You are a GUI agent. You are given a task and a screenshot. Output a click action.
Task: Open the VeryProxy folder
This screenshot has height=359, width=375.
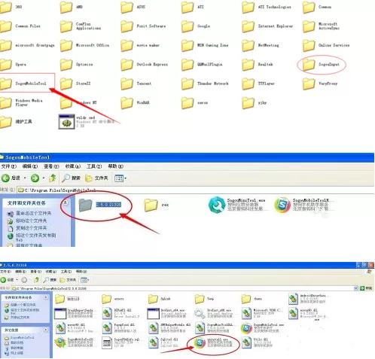click(320, 84)
